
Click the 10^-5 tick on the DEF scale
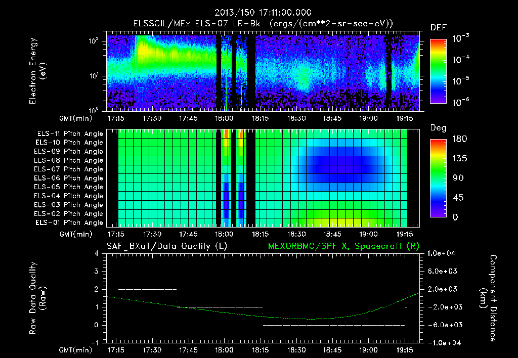tap(460, 81)
